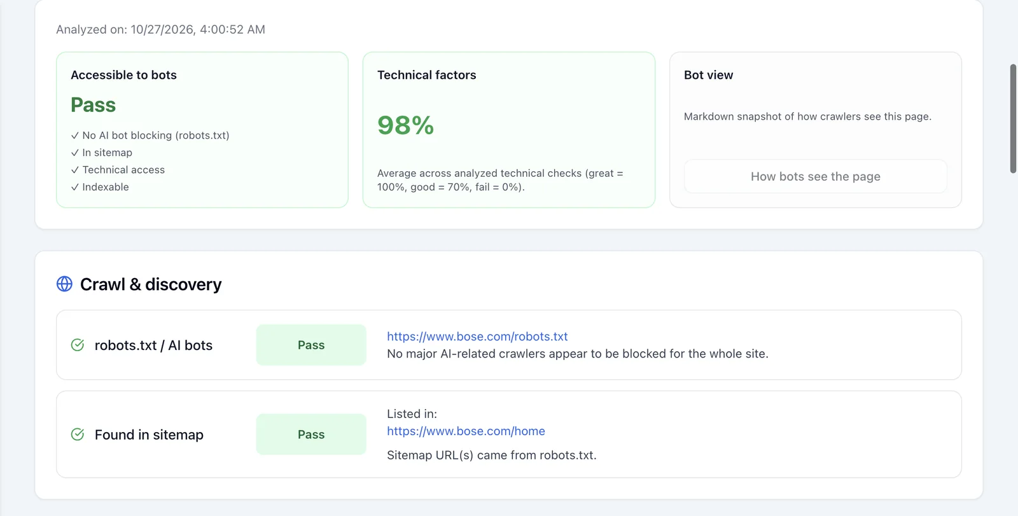Image resolution: width=1018 pixels, height=516 pixels.
Task: Click the Average across analyzed technical checks description
Action: [500, 180]
